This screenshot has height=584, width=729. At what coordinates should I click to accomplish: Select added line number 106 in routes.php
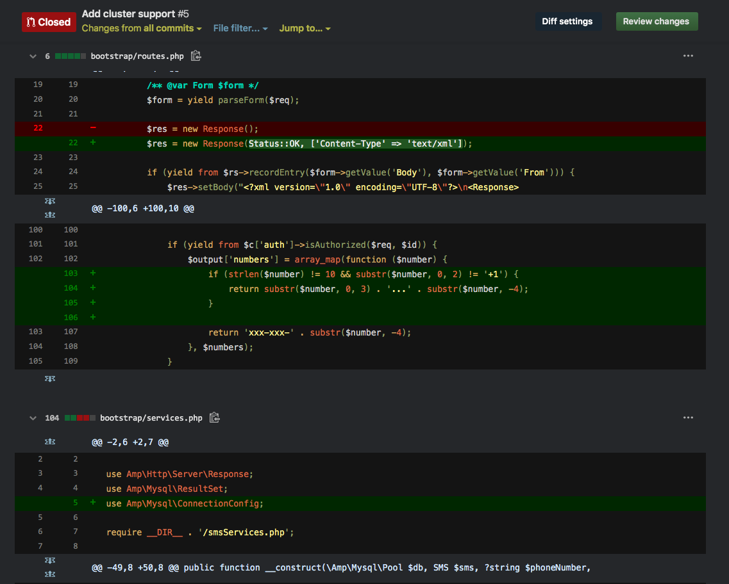(71, 318)
